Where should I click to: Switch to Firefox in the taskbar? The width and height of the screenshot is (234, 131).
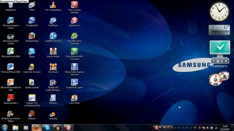pyautogui.click(x=37, y=128)
